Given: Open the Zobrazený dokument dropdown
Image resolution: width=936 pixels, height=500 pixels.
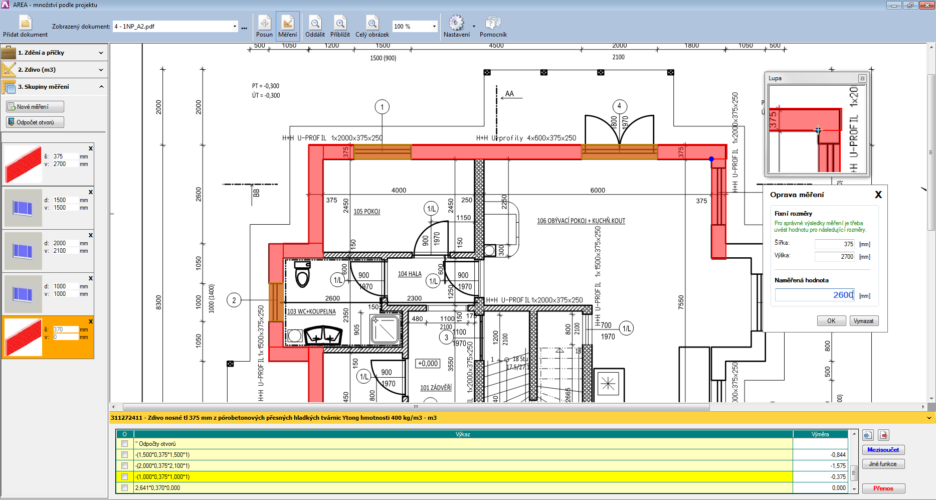Looking at the screenshot, I should click(234, 27).
